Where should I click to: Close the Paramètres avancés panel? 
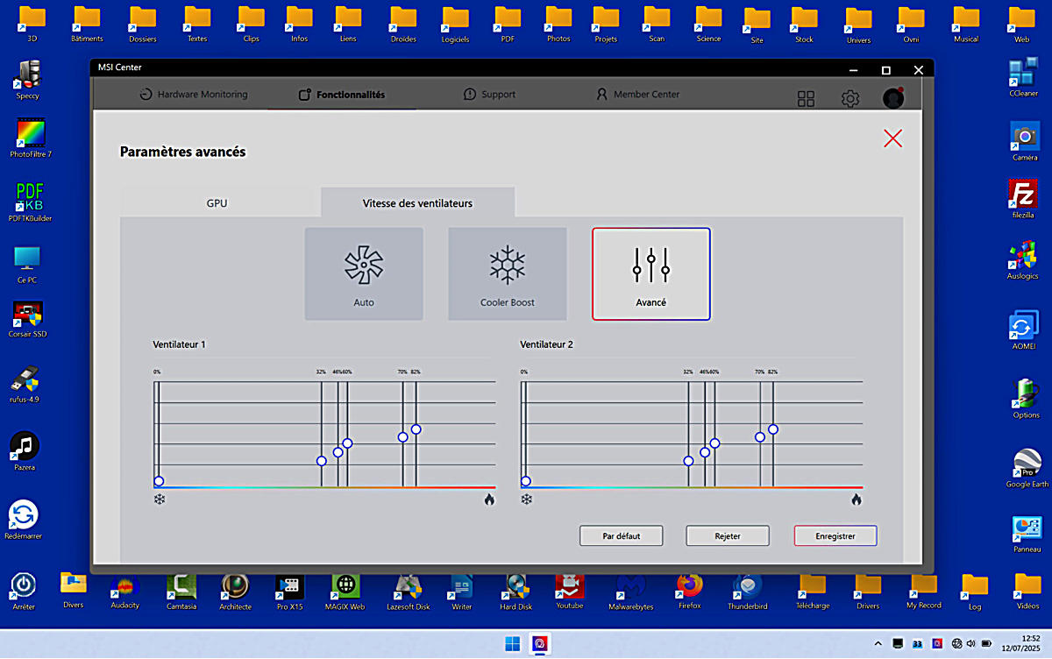tap(892, 138)
